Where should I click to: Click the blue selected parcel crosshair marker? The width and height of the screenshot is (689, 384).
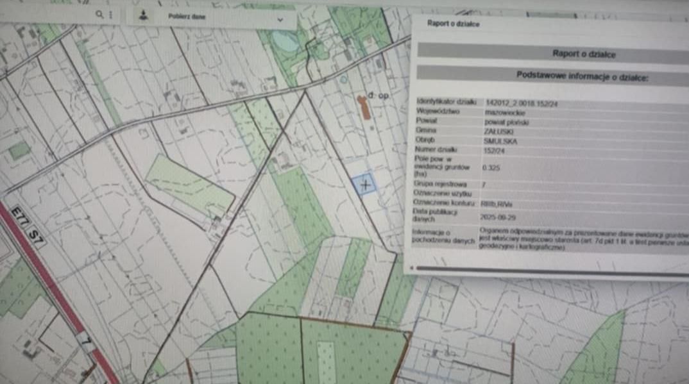pyautogui.click(x=365, y=185)
